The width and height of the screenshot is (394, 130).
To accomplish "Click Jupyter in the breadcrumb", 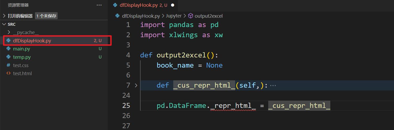I will [174, 16].
